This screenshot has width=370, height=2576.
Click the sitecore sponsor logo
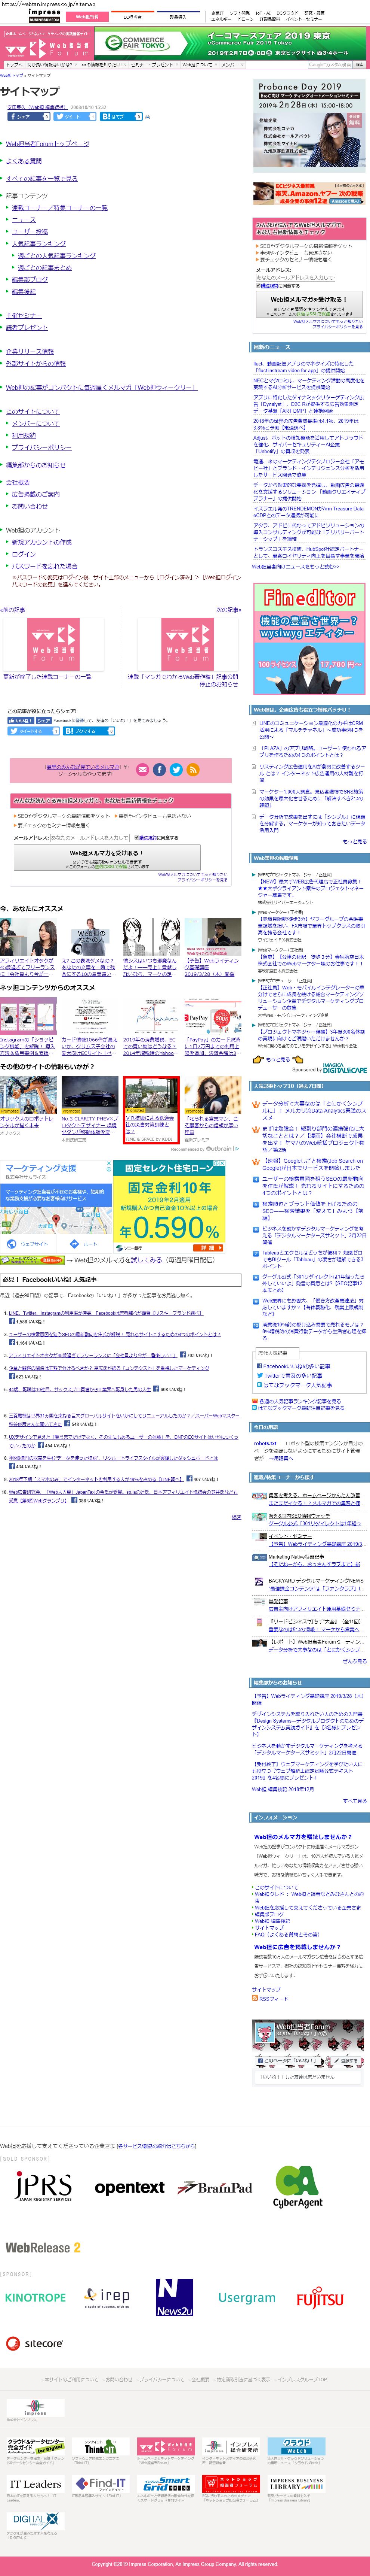(x=34, y=2343)
